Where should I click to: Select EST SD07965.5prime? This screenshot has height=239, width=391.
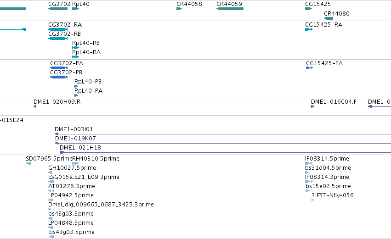28,163
